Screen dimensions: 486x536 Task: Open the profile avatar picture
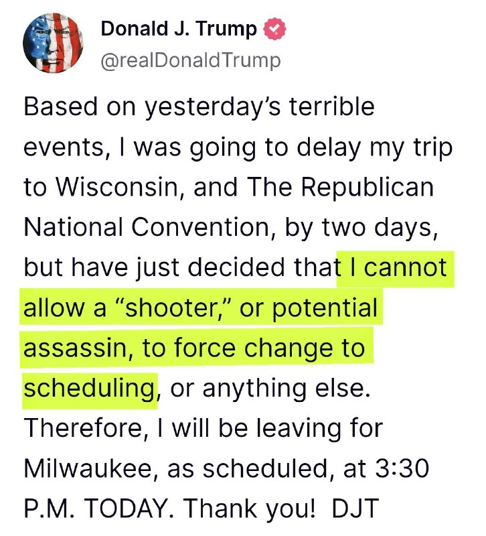pyautogui.click(x=54, y=44)
